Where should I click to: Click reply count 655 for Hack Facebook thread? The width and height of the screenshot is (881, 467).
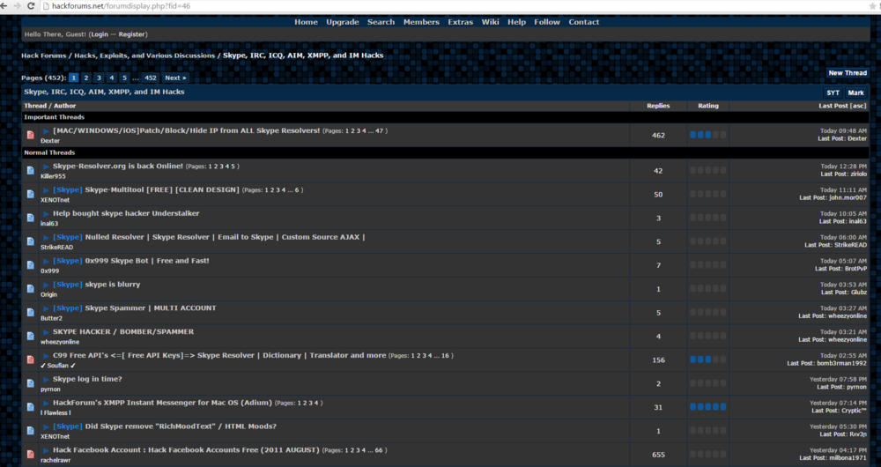[658, 455]
